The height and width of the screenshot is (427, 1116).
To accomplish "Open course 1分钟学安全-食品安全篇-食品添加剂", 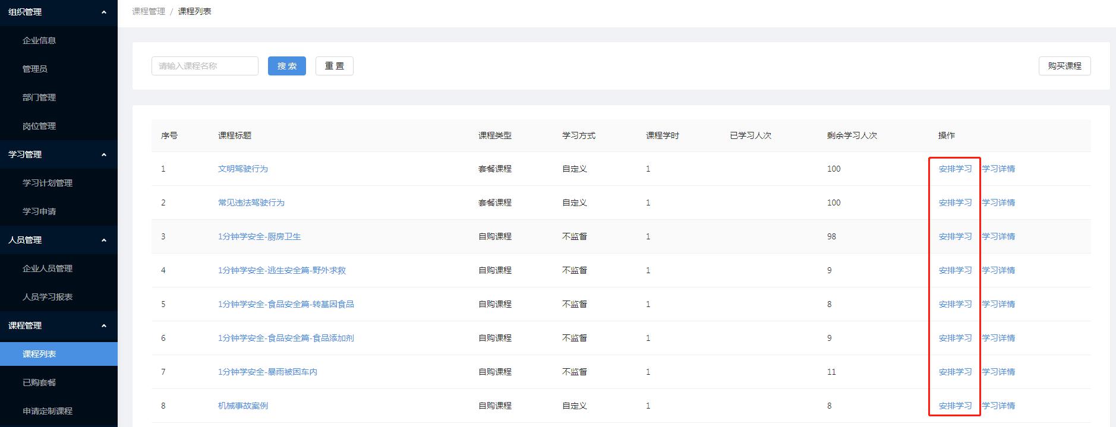I will tap(286, 338).
